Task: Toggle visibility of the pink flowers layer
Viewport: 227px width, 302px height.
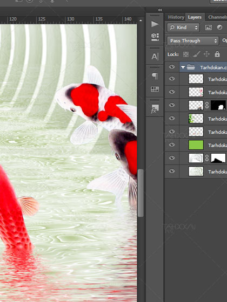Action: (172, 92)
